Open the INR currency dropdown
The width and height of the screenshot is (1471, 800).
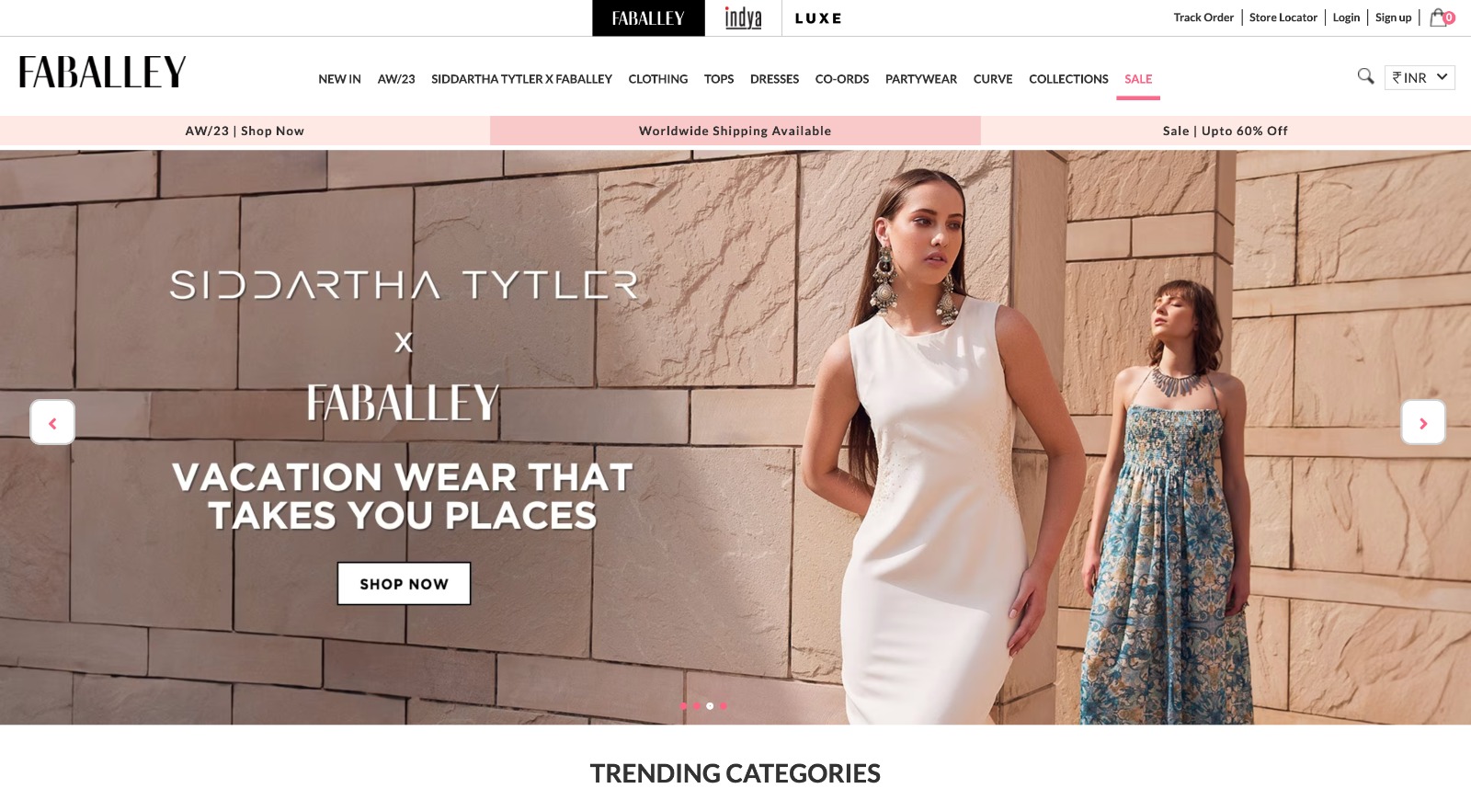[x=1420, y=78]
